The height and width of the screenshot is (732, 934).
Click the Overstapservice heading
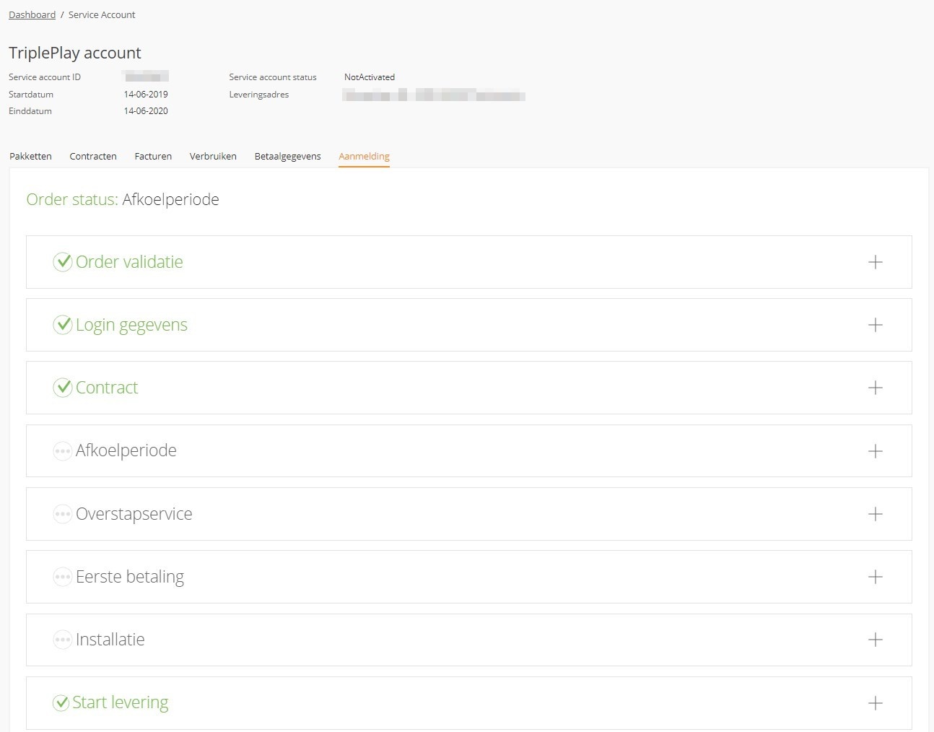pos(134,514)
